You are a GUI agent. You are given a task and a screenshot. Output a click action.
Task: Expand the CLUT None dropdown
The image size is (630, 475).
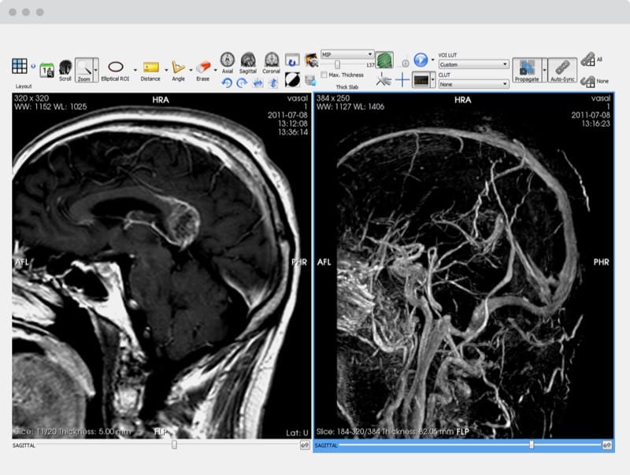pyautogui.click(x=473, y=83)
